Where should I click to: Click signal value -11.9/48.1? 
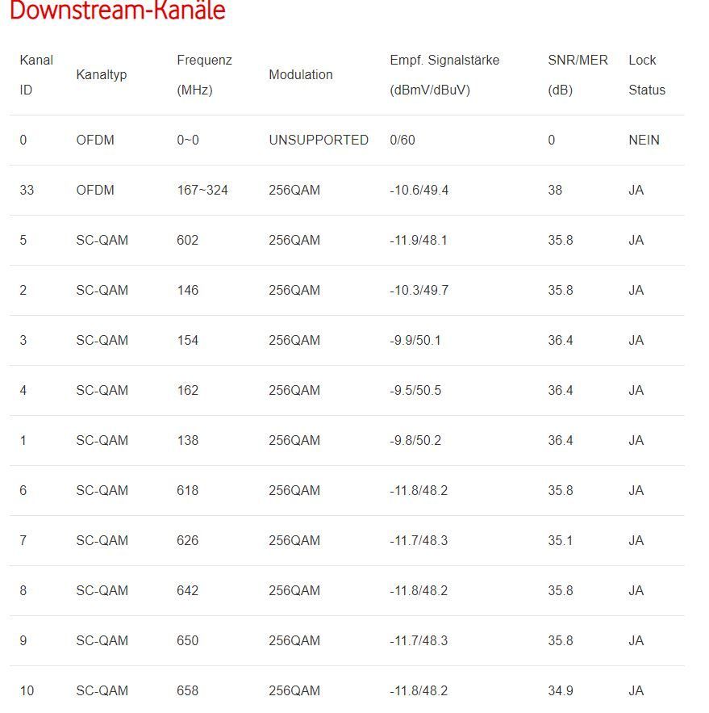pos(419,240)
